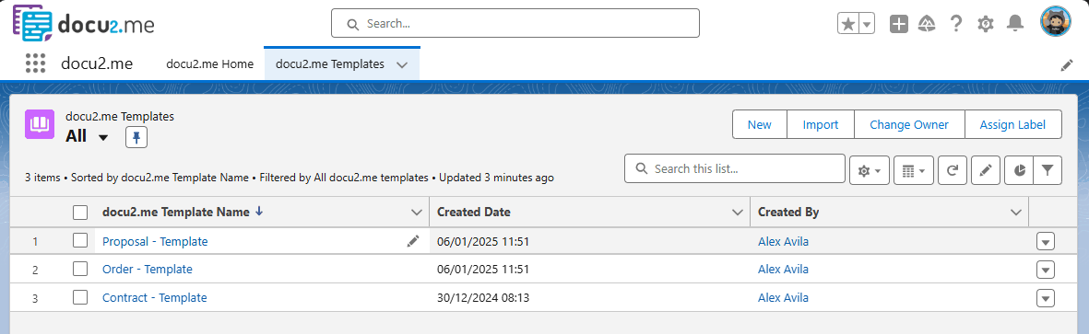Open the Trailhead guidance icon
The image size is (1089, 334).
pyautogui.click(x=927, y=24)
